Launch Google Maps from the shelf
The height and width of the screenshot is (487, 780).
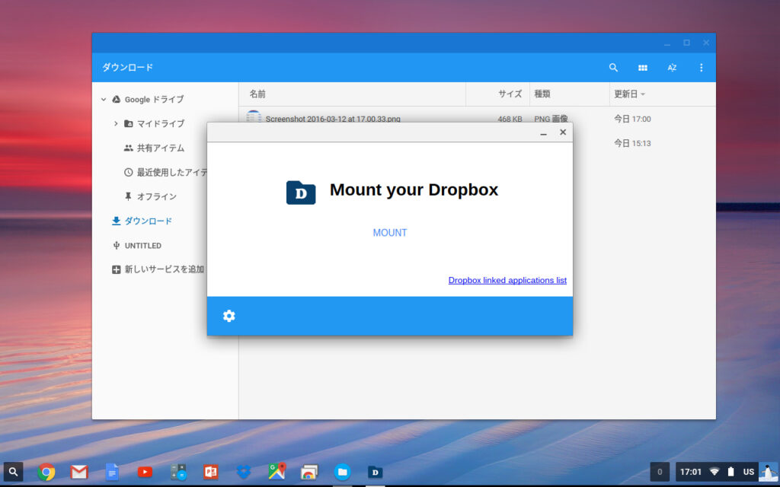[277, 471]
